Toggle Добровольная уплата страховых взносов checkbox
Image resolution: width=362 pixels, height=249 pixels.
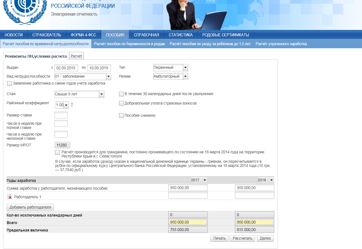[121, 103]
